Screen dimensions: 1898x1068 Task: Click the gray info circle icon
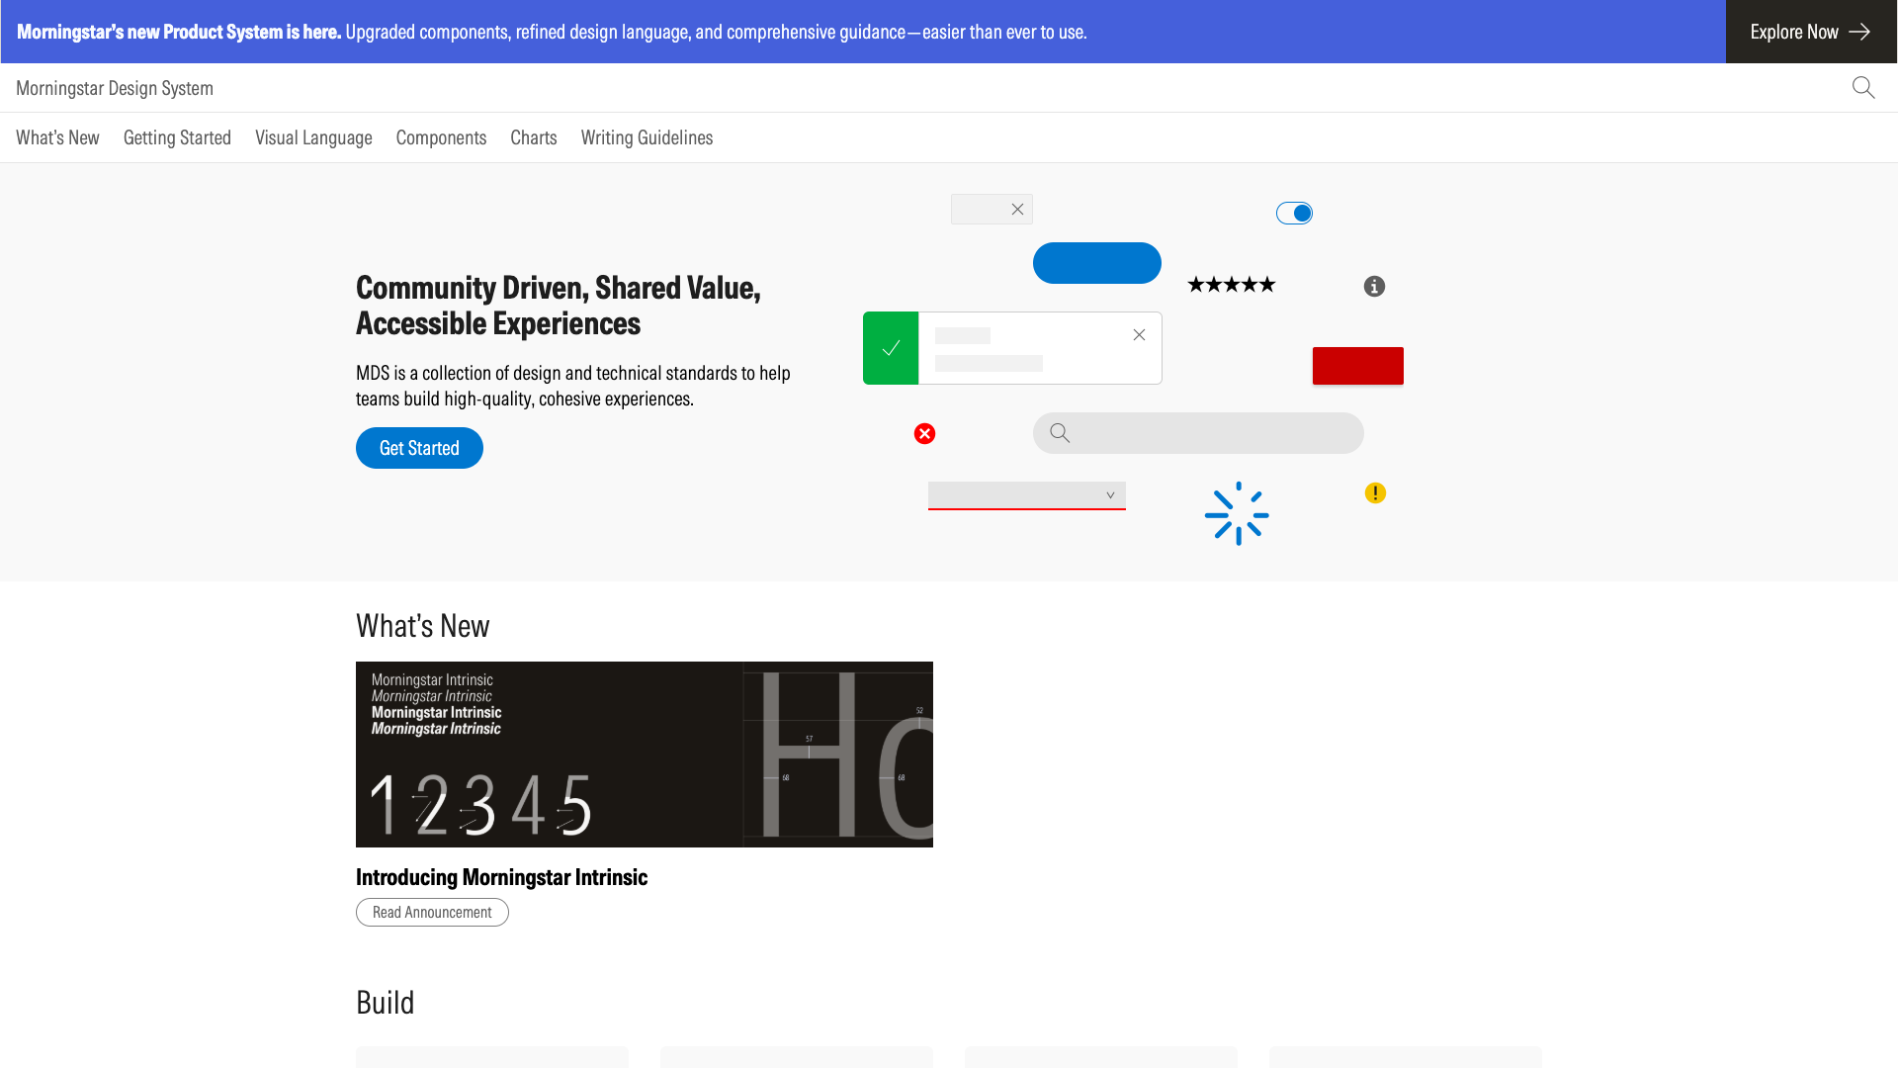point(1374,287)
